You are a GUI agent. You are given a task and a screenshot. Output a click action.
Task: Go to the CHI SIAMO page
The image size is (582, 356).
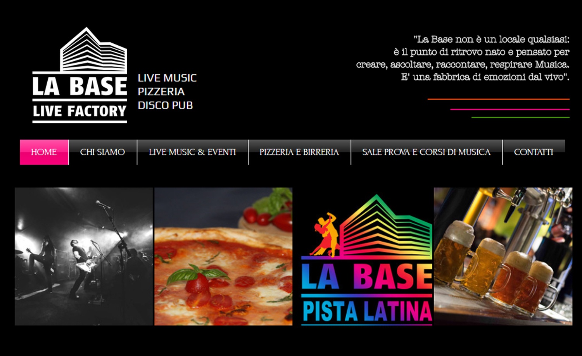(x=103, y=152)
